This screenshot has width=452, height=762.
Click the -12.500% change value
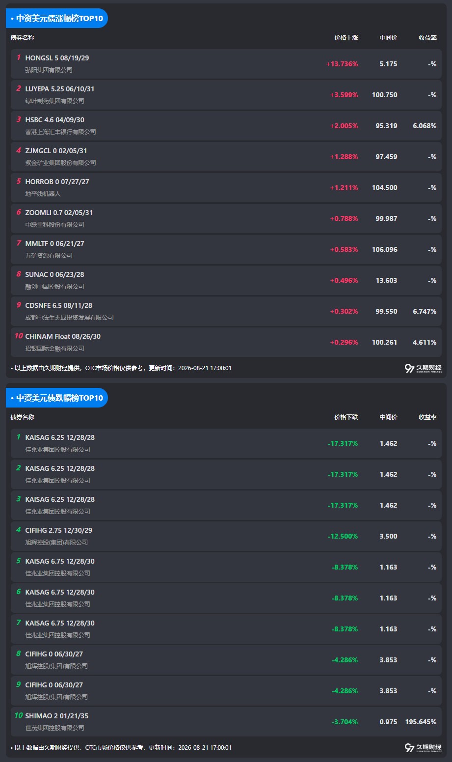tap(343, 536)
